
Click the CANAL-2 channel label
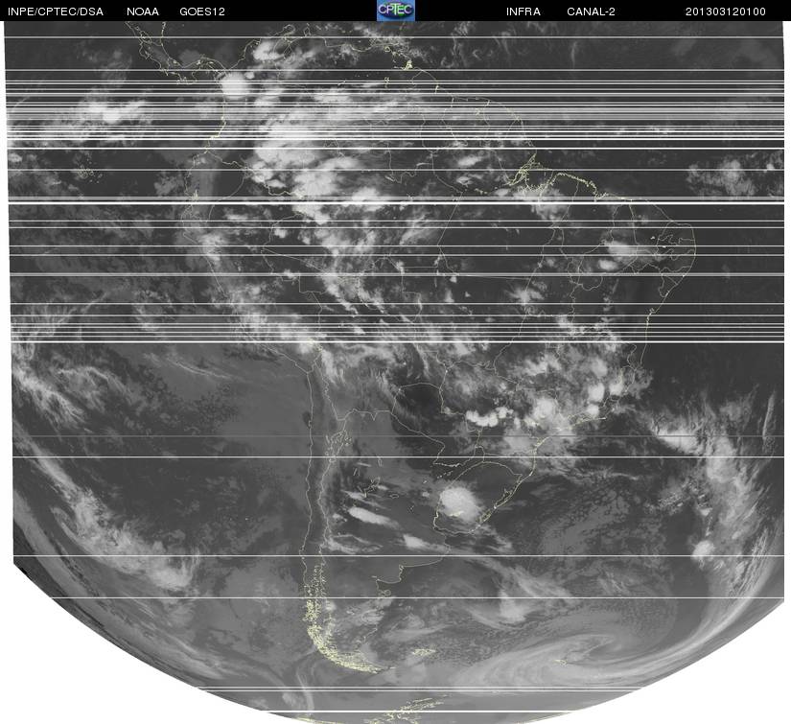click(x=591, y=12)
